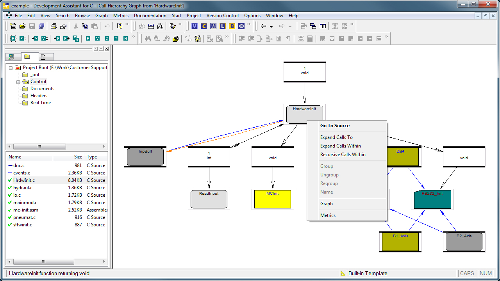Click the braces F function icon
The width and height of the screenshot is (500, 281).
click(x=13, y=39)
